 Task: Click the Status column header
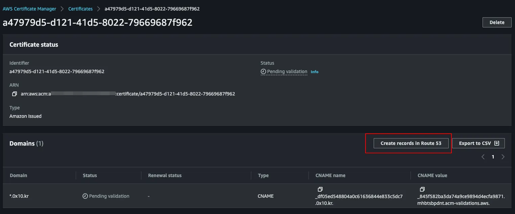pyautogui.click(x=90, y=175)
